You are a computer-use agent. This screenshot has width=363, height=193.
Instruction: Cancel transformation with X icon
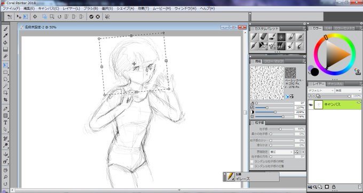98,17
